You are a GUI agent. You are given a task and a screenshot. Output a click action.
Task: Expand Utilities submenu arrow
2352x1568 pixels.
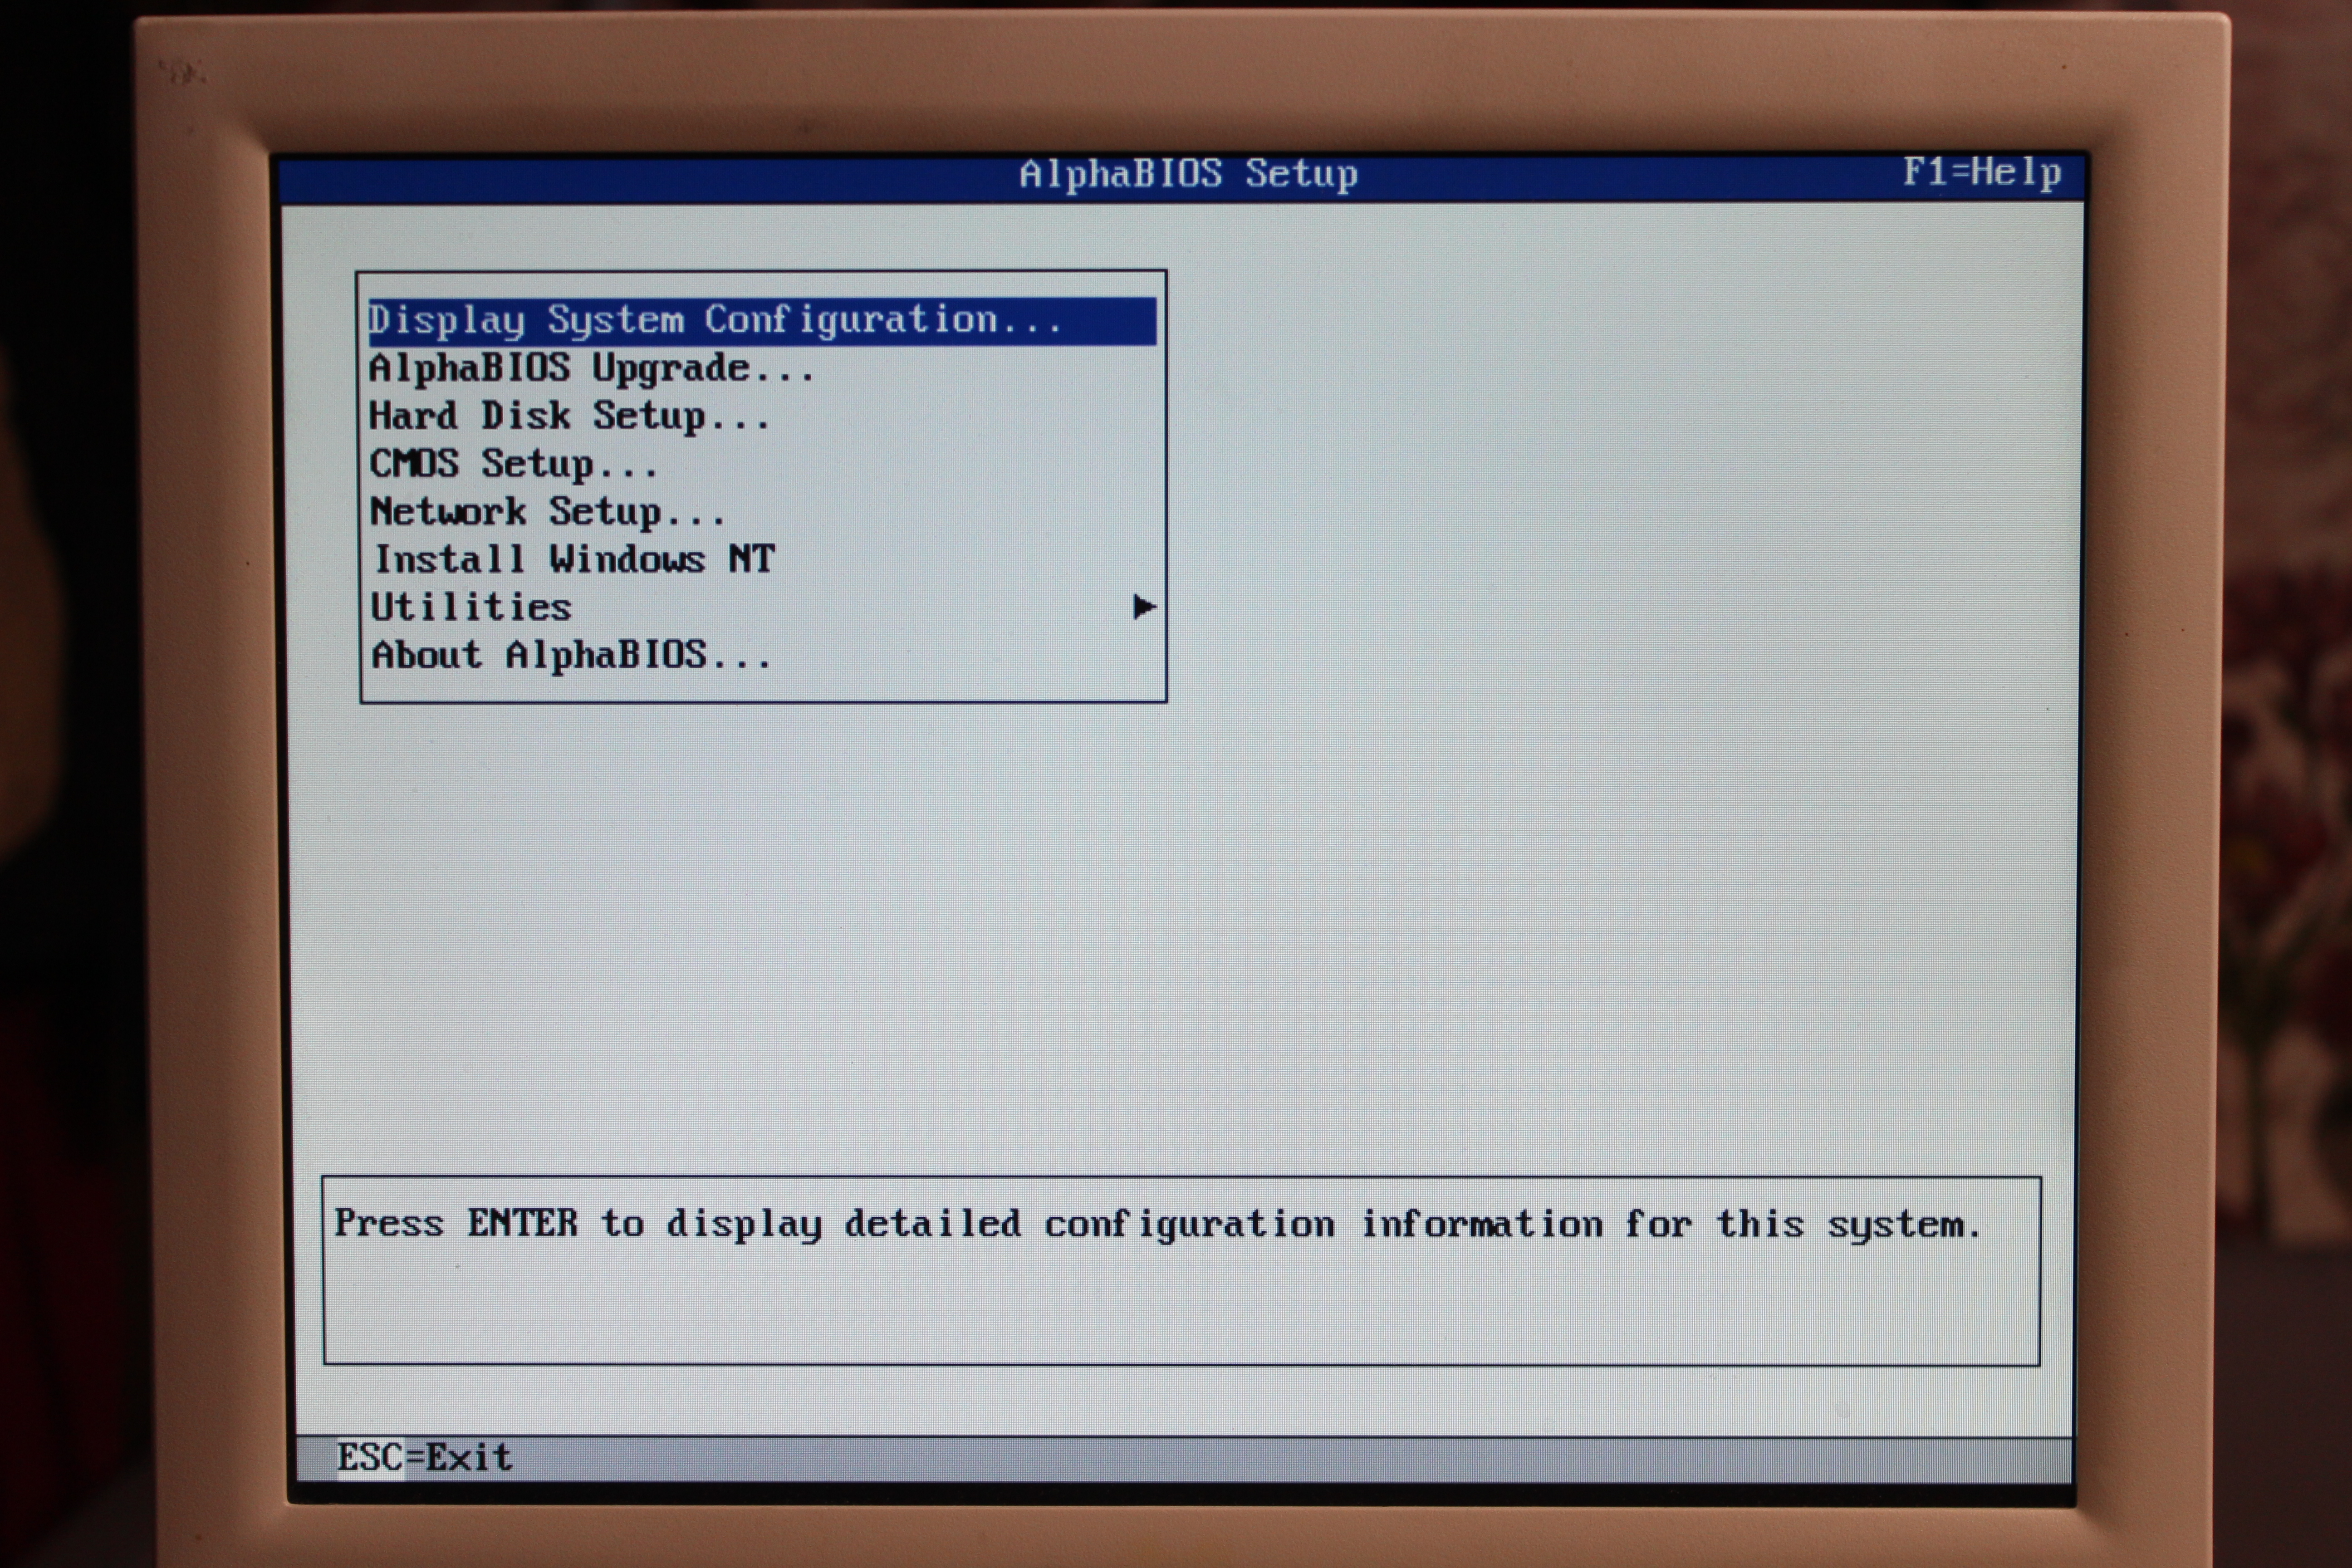(1144, 607)
